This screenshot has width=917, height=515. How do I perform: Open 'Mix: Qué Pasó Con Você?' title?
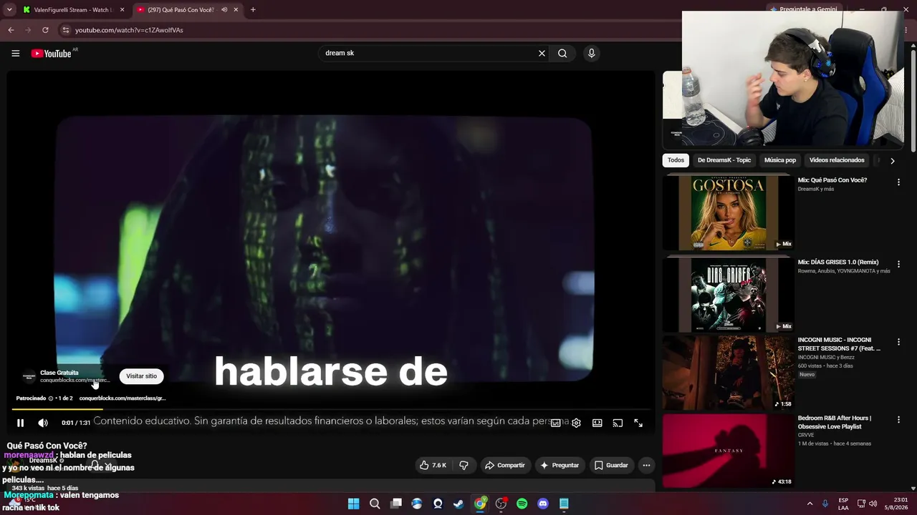coord(832,180)
